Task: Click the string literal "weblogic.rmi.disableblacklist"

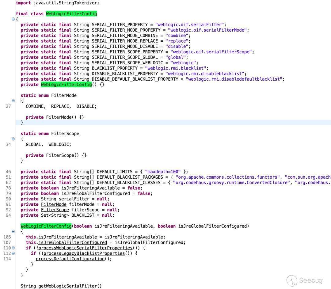Action: tap(205, 74)
